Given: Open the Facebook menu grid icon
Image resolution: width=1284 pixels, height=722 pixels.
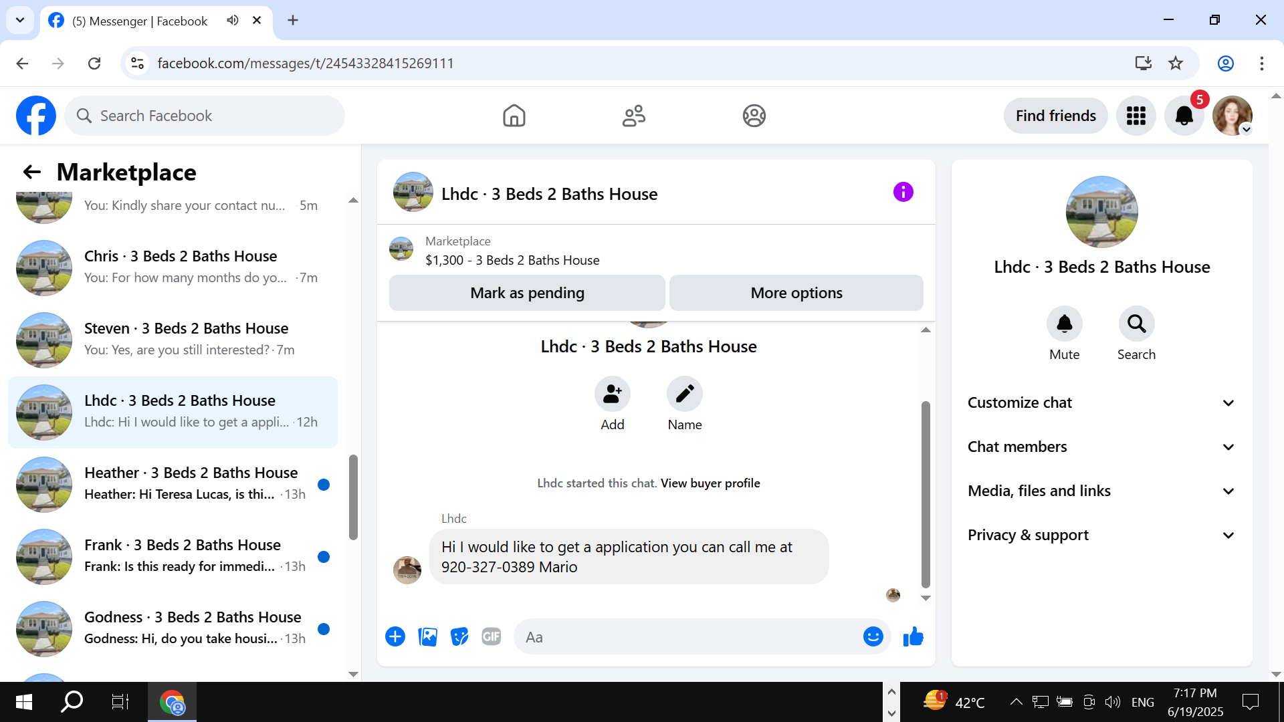Looking at the screenshot, I should coord(1136,116).
